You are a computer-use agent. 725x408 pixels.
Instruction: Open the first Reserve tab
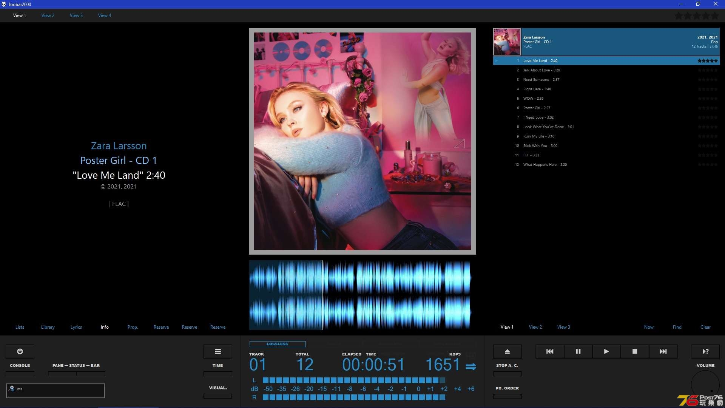161,327
